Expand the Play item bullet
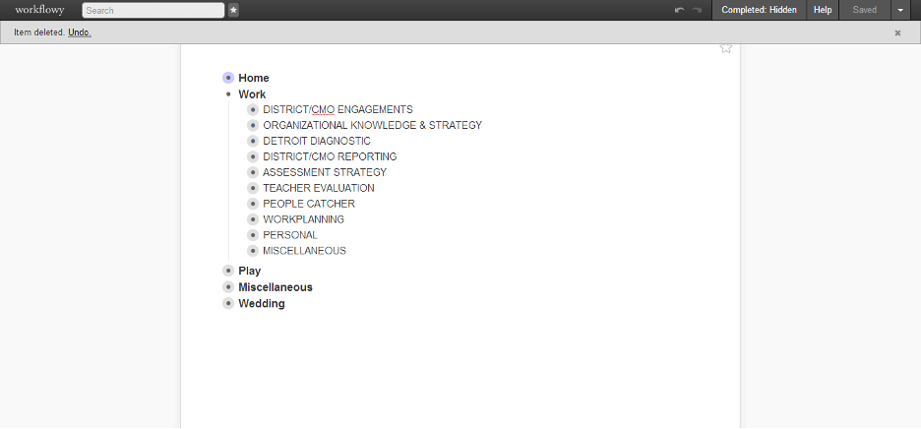 [x=228, y=271]
